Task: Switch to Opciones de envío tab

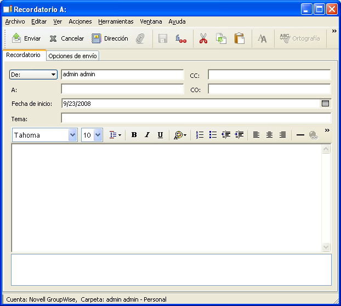Action: 72,55
